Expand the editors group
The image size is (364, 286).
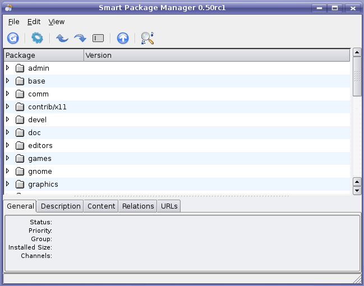(x=8, y=145)
